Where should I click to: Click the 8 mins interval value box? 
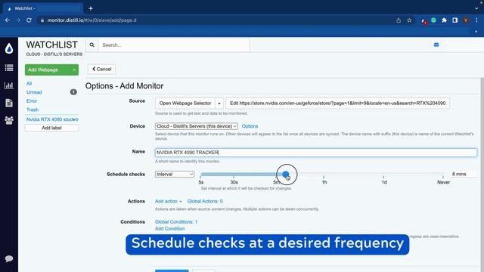(463, 175)
